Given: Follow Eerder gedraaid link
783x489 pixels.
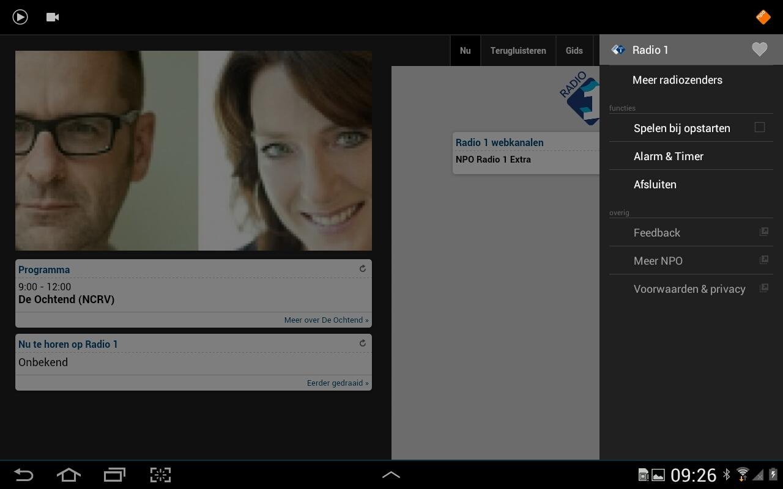Looking at the screenshot, I should pos(338,383).
